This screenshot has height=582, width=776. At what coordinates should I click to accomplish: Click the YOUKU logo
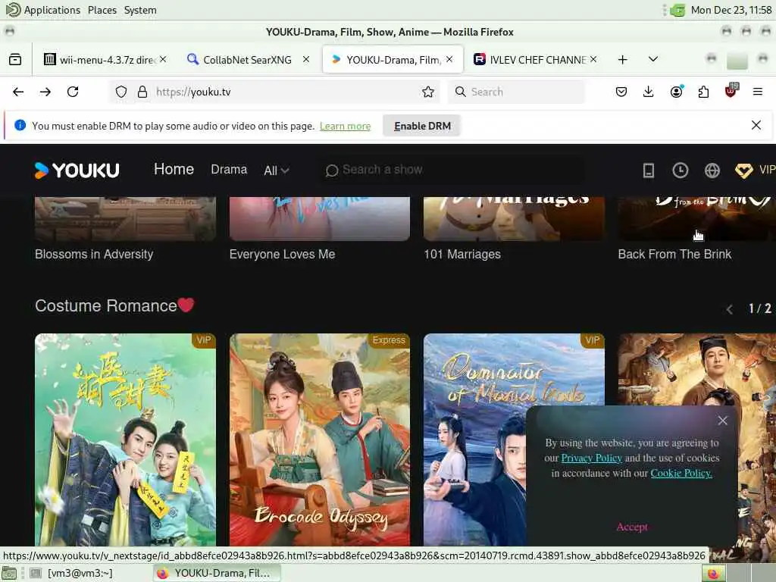click(77, 171)
